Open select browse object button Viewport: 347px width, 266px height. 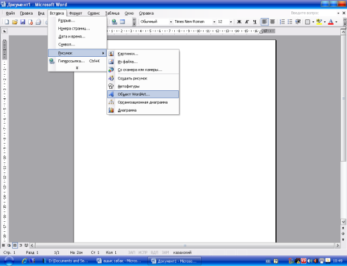coord(344,234)
